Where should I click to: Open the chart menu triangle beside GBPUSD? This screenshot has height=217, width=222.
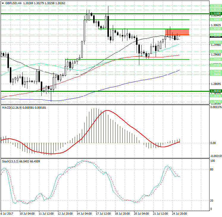(x=2, y=3)
